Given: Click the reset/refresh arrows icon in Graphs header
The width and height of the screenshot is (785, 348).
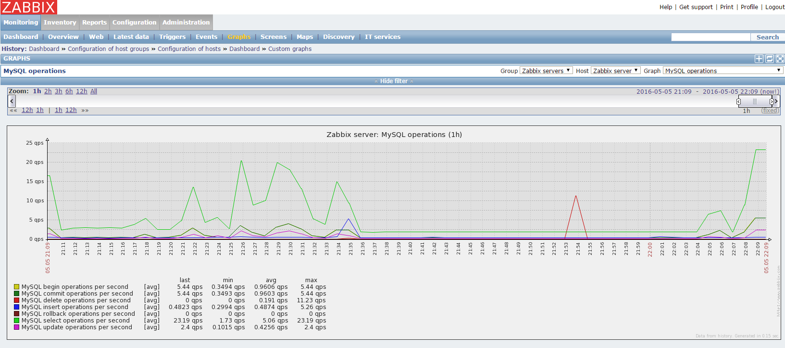Looking at the screenshot, I should (770, 59).
